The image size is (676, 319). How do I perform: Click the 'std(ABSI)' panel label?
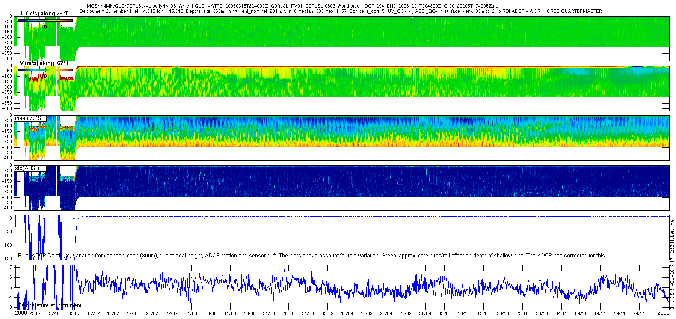point(27,168)
